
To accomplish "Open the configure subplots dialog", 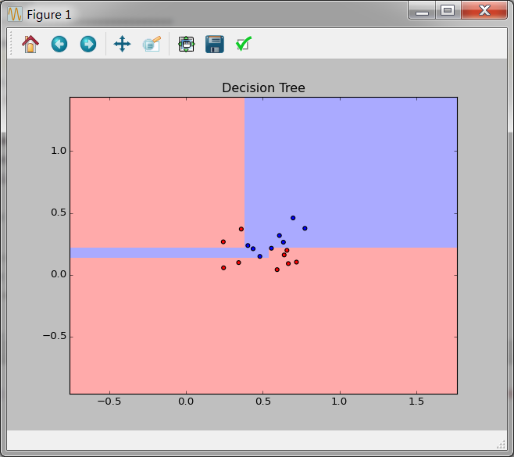I will tap(186, 44).
